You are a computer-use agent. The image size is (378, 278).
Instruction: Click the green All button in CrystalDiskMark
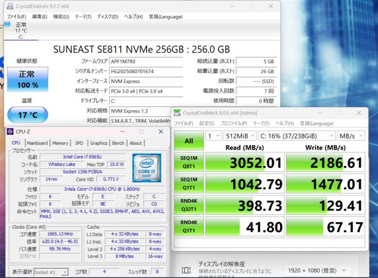(189, 141)
